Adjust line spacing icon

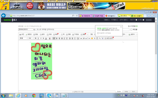(75, 38)
